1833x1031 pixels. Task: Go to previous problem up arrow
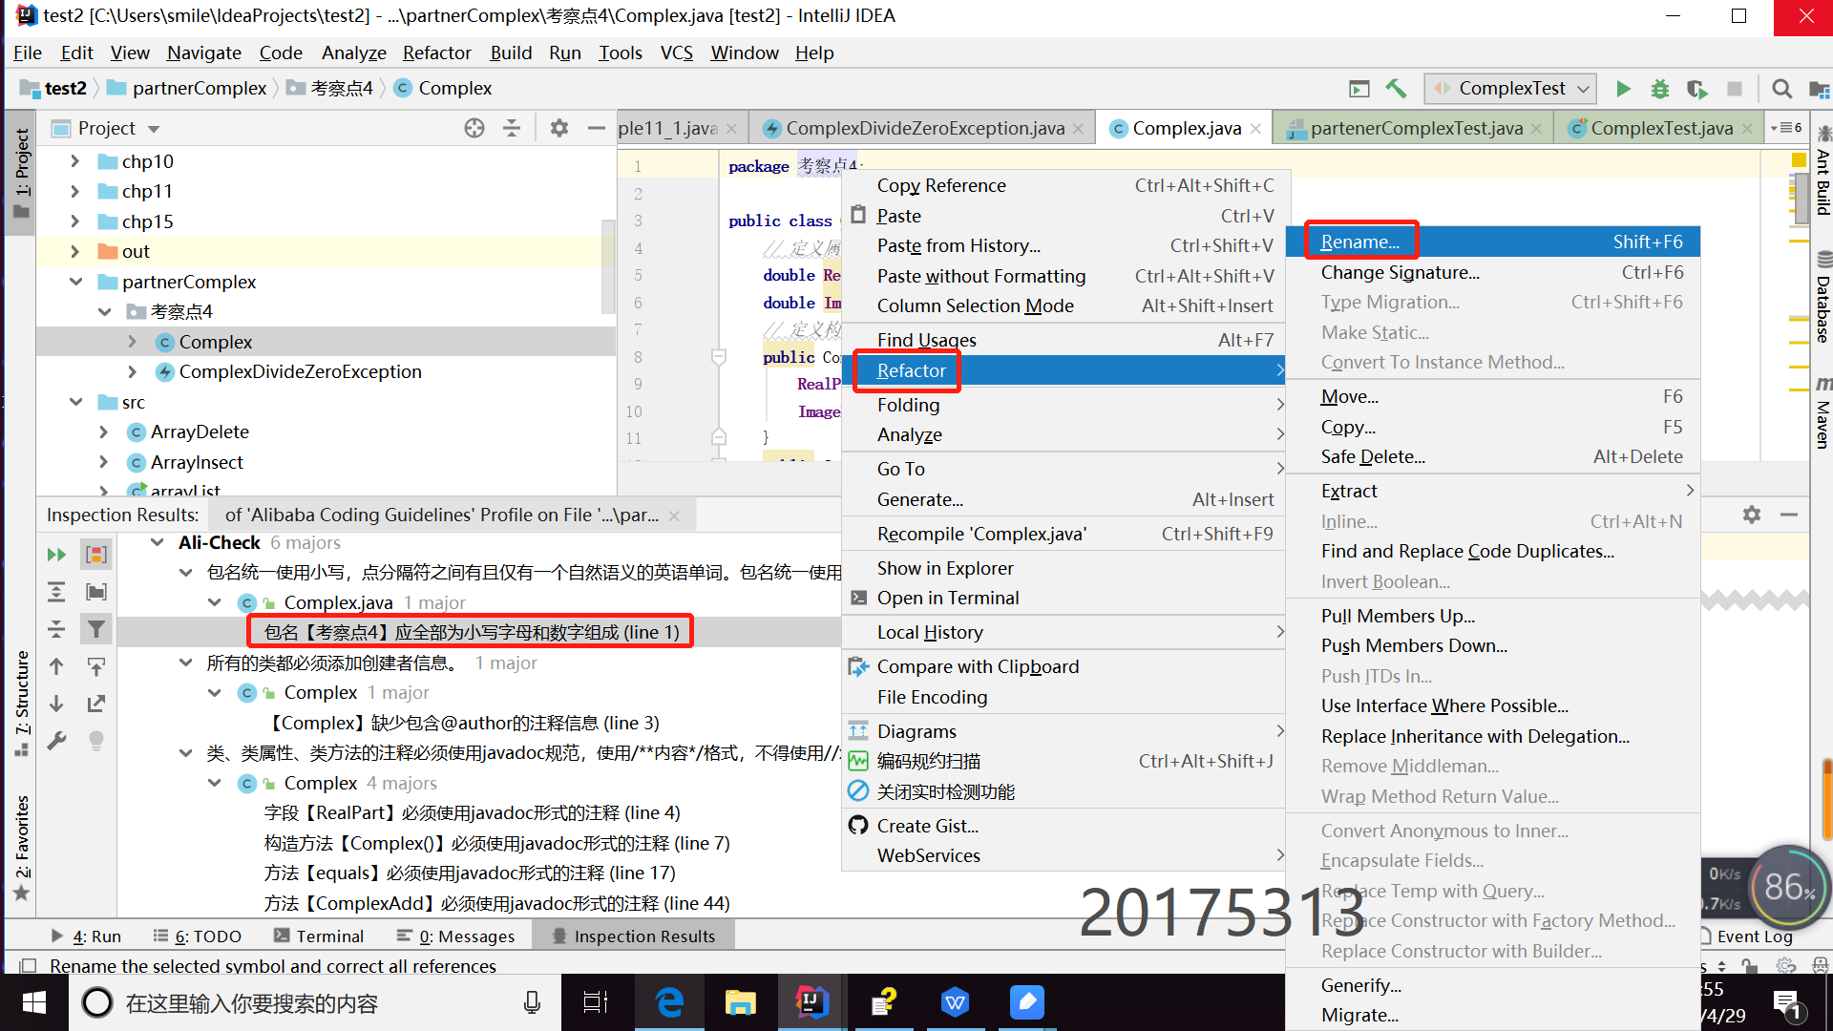point(56,666)
